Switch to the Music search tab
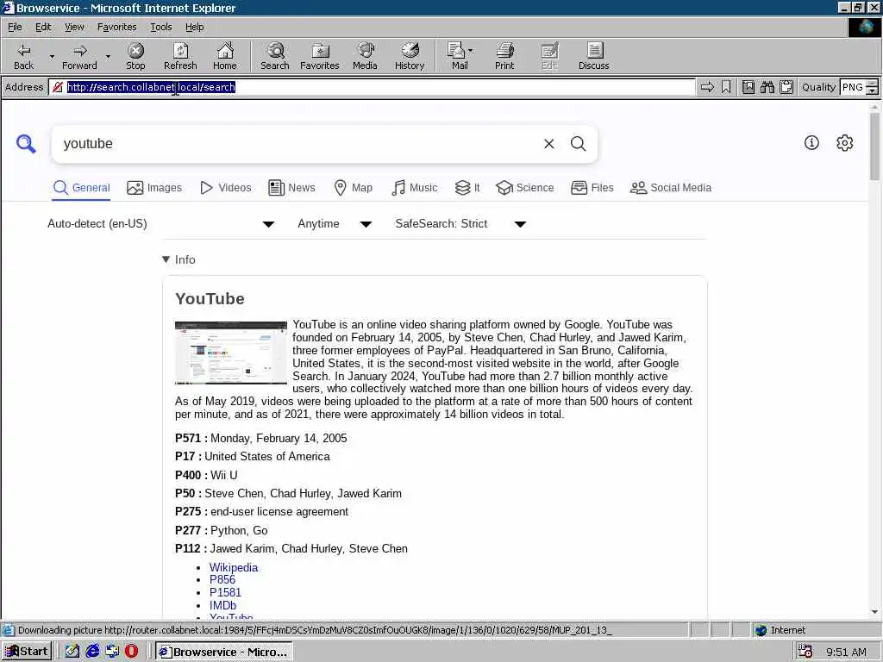 coord(415,188)
